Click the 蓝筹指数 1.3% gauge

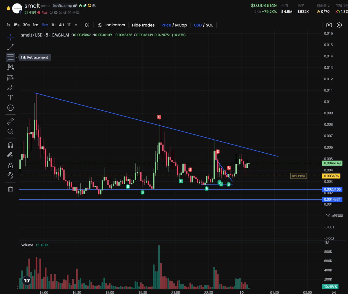[x=342, y=12]
